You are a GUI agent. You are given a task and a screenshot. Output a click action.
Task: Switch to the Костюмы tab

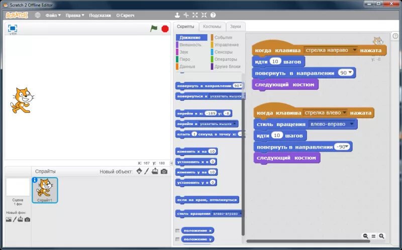(212, 27)
